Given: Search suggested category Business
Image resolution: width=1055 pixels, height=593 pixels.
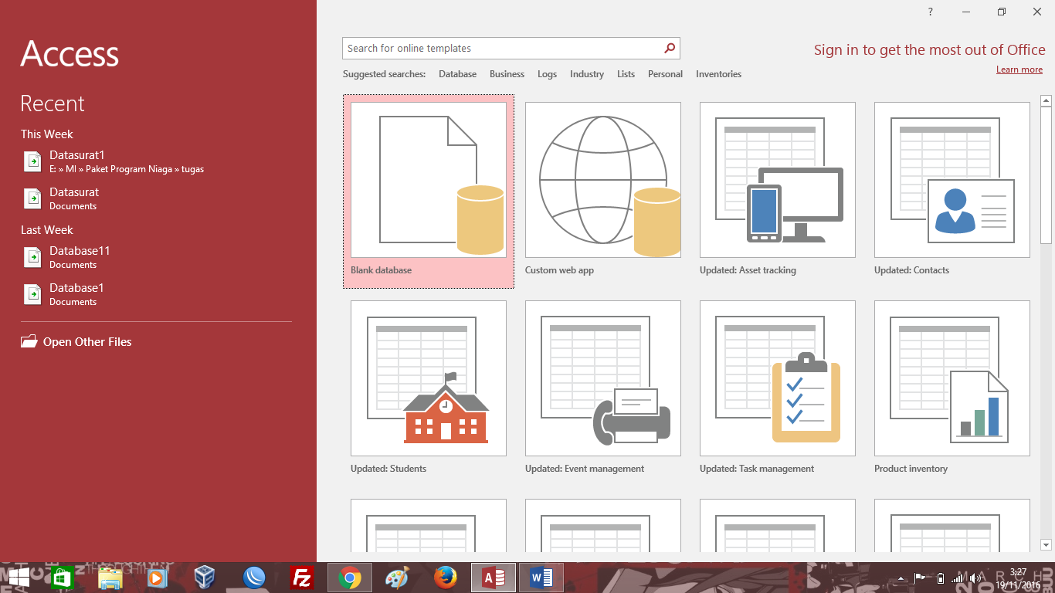Looking at the screenshot, I should 507,74.
